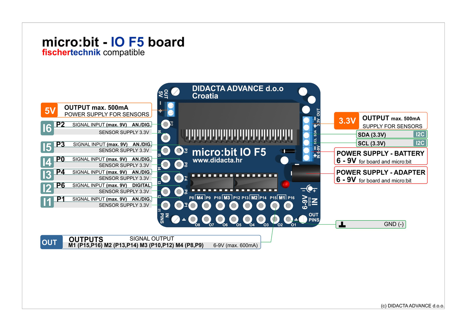Viewport: 467px width, 331px height.
Task: Click the O1 output pin hole
Action: point(288,219)
